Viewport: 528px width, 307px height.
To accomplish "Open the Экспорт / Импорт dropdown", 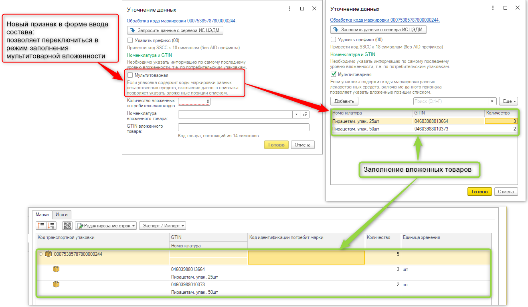I will 162,226.
